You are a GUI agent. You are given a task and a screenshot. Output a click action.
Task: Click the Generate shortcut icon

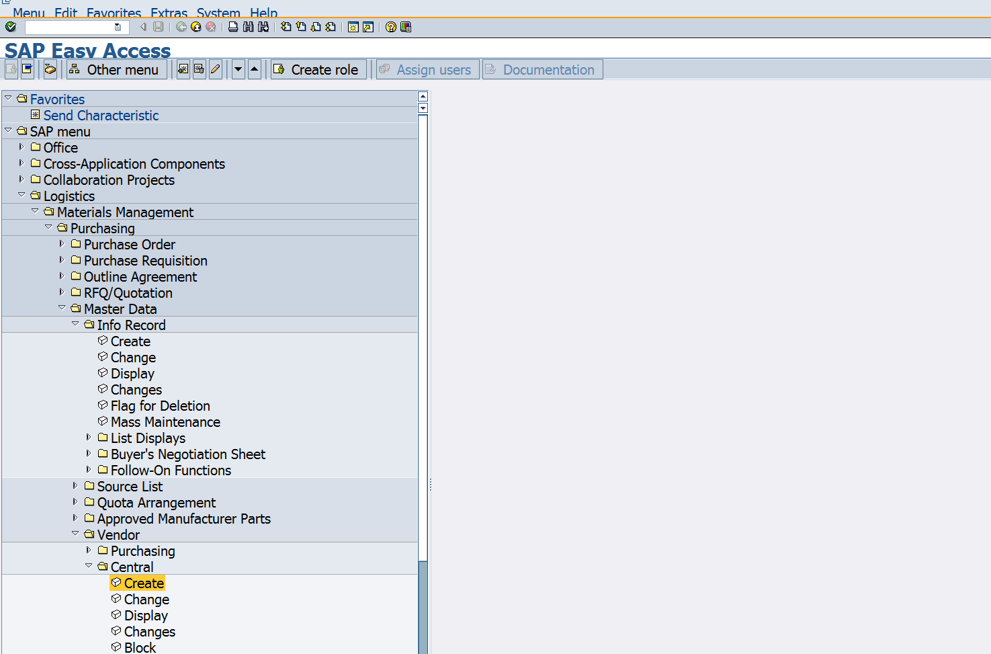click(368, 27)
